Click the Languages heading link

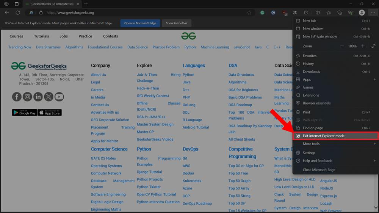(194, 66)
